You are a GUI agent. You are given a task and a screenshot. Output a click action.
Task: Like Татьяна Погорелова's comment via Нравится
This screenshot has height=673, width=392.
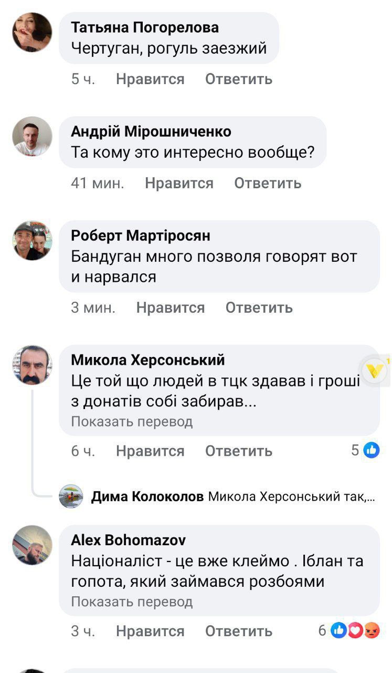tap(150, 79)
